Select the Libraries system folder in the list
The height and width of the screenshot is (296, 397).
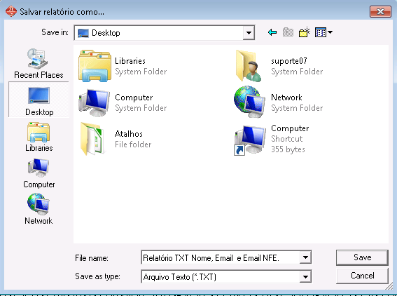click(123, 66)
